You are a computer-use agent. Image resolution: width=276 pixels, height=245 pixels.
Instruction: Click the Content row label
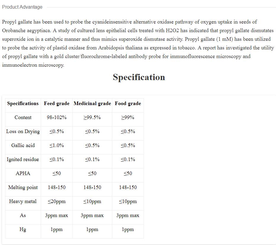pyautogui.click(x=23, y=117)
